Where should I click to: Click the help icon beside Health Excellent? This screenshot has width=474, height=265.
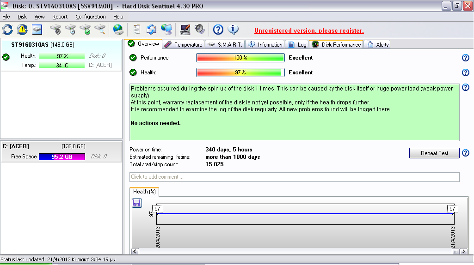(x=466, y=72)
